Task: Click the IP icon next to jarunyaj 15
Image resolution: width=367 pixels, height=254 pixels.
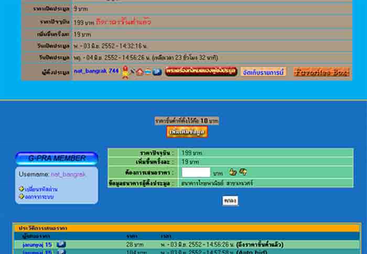Action: tap(61, 245)
